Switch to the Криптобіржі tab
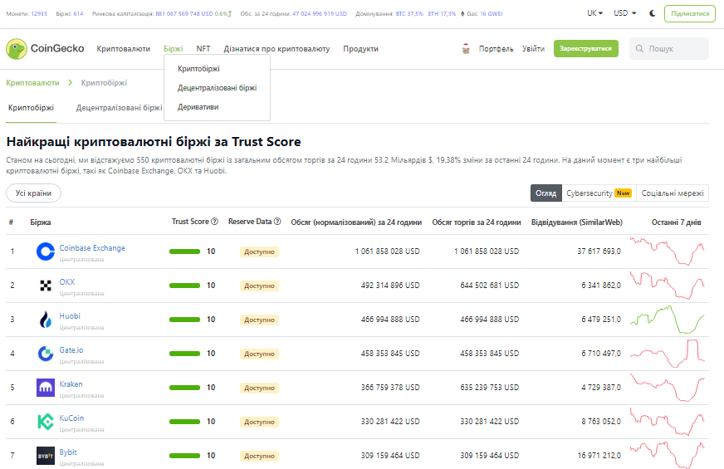 click(31, 108)
